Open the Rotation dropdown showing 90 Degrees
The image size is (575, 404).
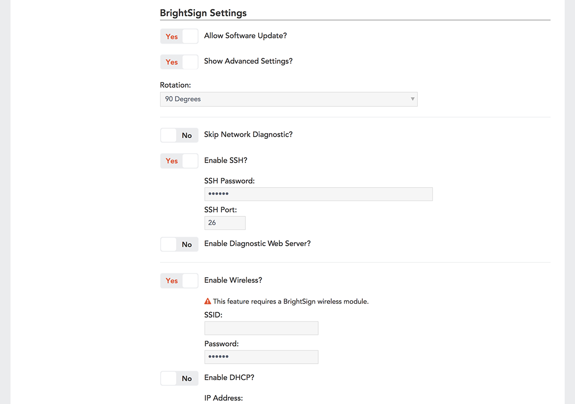(288, 99)
